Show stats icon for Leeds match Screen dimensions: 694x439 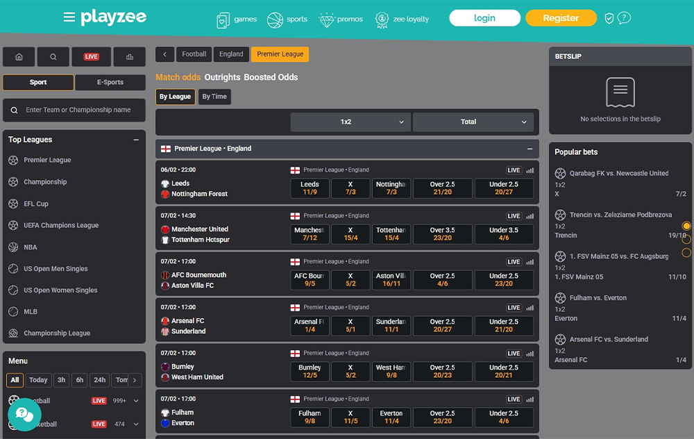tap(530, 170)
